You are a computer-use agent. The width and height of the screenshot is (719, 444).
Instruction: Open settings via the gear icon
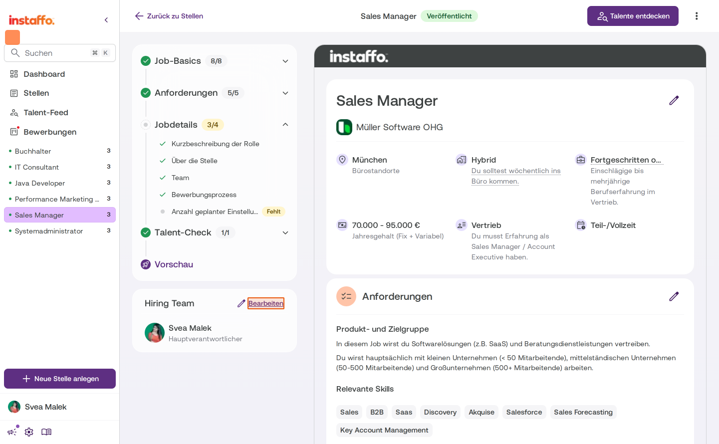tap(29, 432)
